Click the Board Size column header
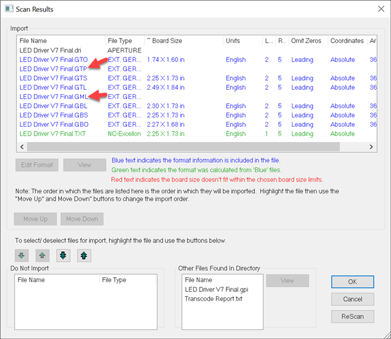391x339 pixels. (184, 40)
